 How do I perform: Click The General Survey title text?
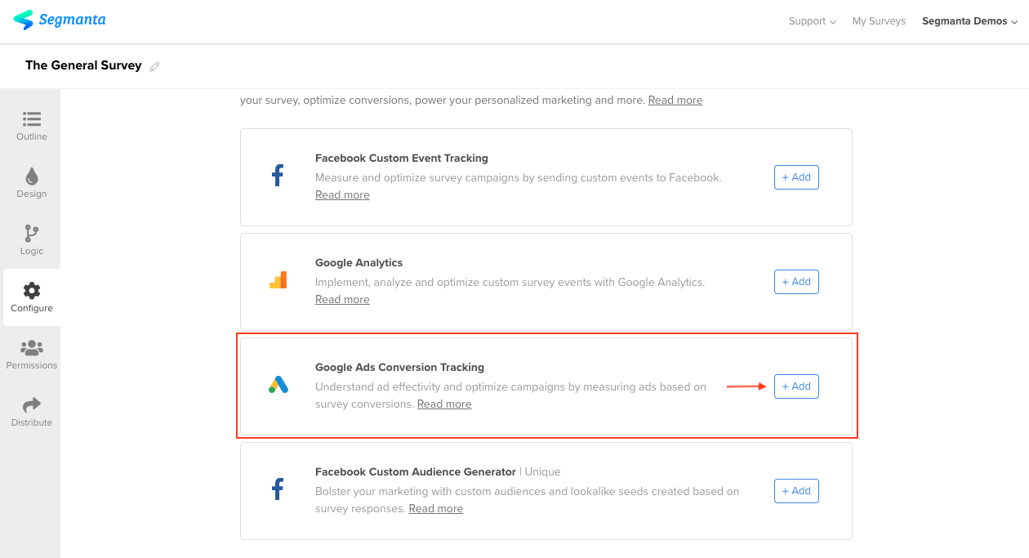pos(83,65)
